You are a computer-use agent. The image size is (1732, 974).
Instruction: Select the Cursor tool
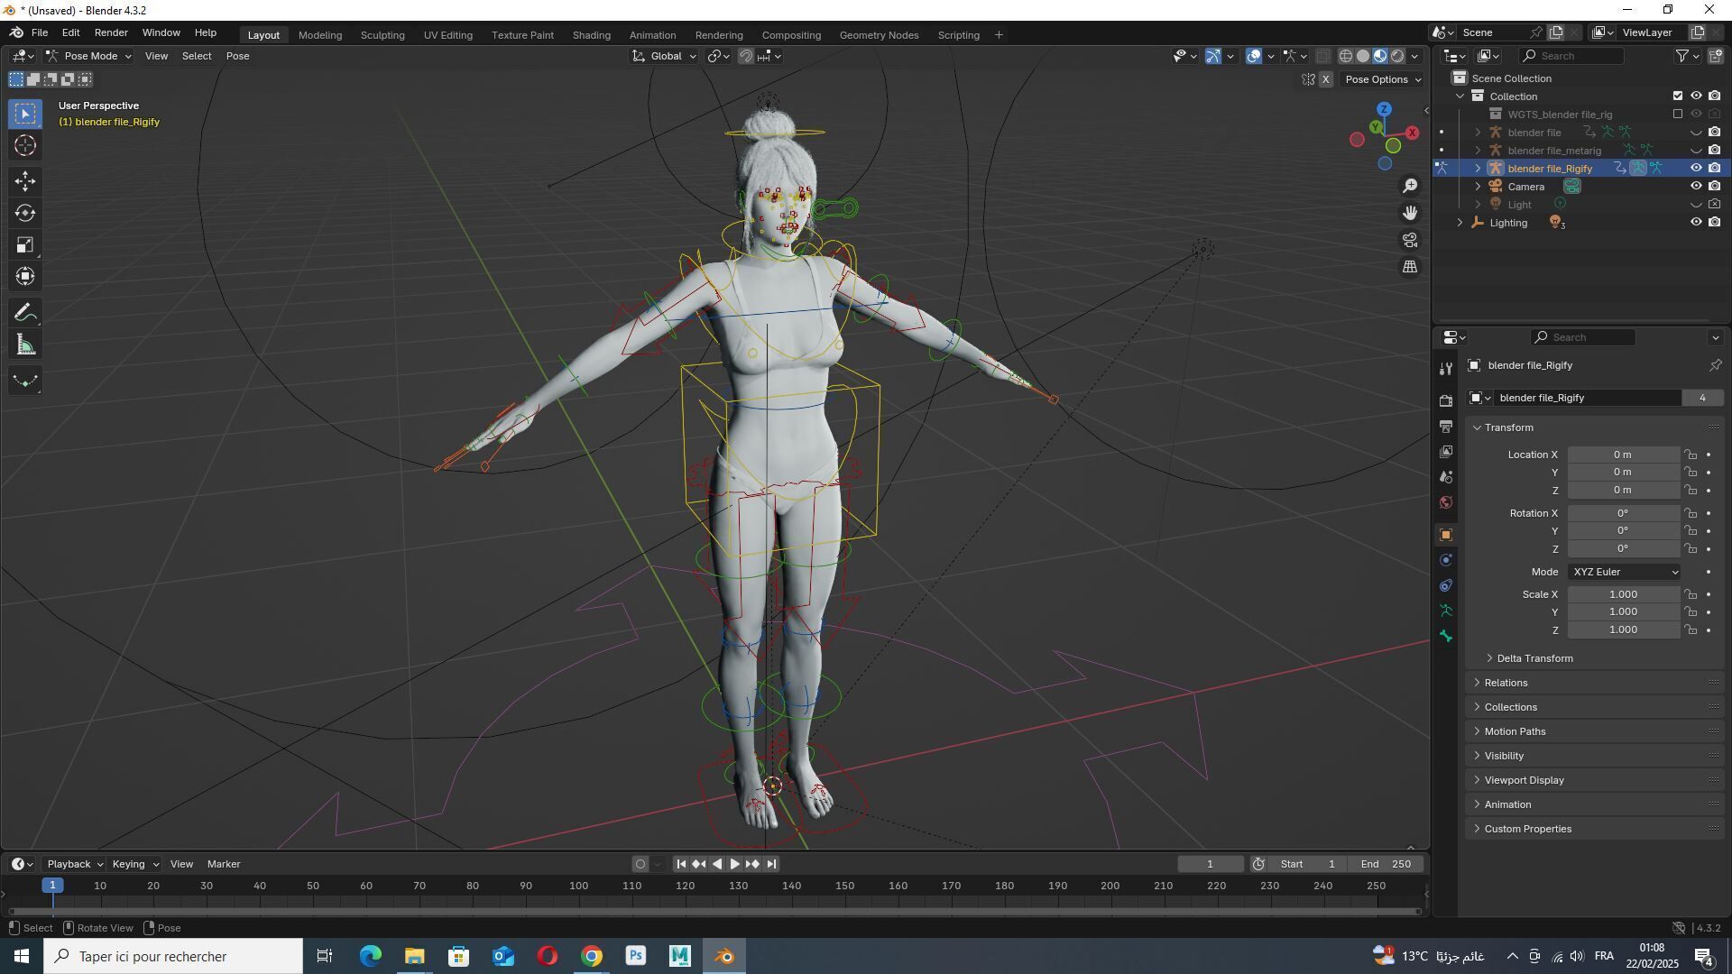25,145
